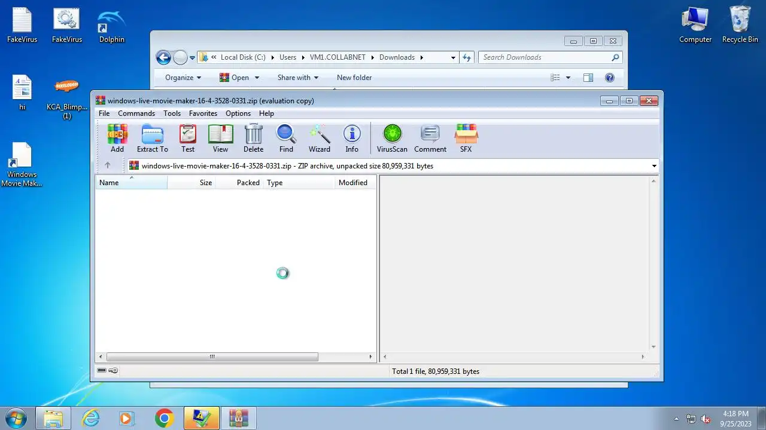This screenshot has height=430, width=766.
Task: Open Explorer help button
Action: click(609, 78)
